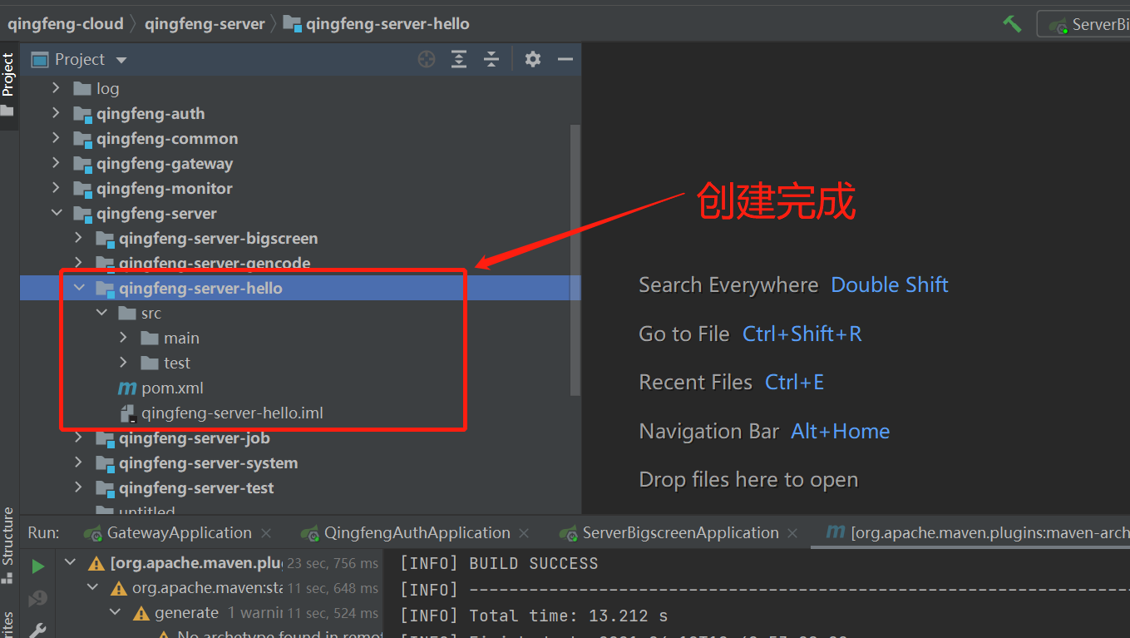Expand qingfeng-server-system module
The width and height of the screenshot is (1130, 638).
78,462
